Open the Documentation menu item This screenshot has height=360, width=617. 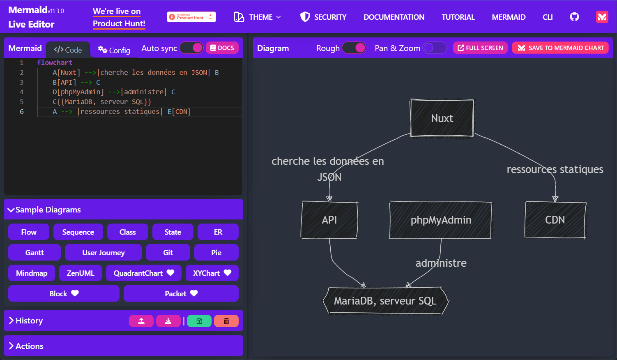click(x=394, y=17)
